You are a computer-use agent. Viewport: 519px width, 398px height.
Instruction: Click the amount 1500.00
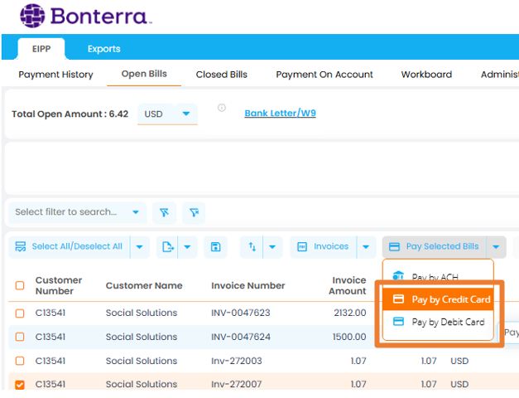(x=349, y=337)
